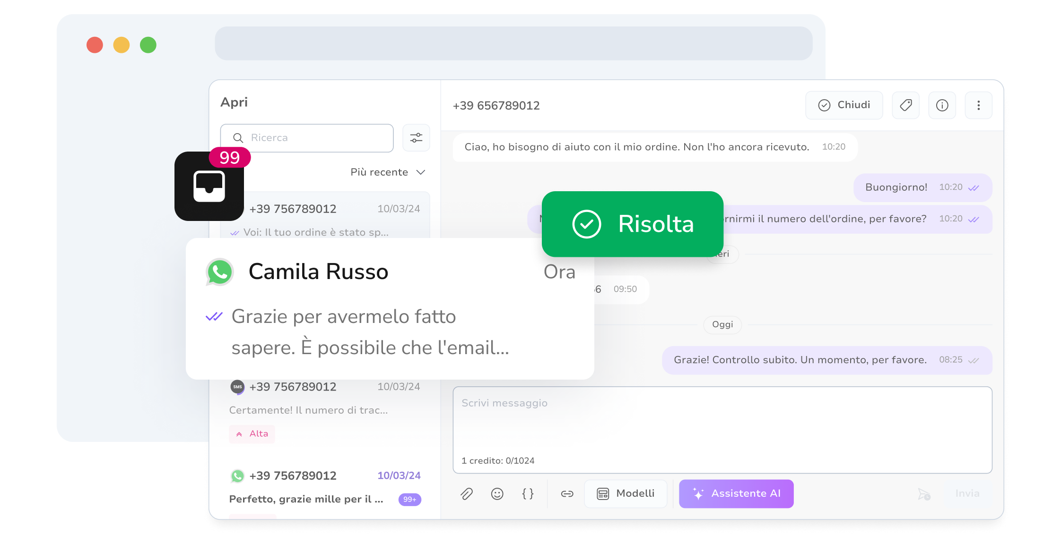Screen dimensions: 1061x534
Task: Open the inbox icon with 99 badge
Action: click(x=209, y=186)
